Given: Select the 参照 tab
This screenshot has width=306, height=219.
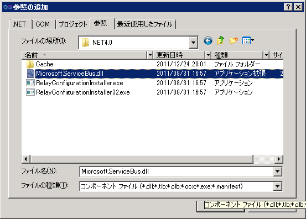Looking at the screenshot, I should 102,23.
